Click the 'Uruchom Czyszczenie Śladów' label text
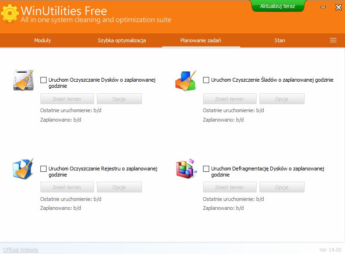This screenshot has width=345, height=254. coord(272,80)
